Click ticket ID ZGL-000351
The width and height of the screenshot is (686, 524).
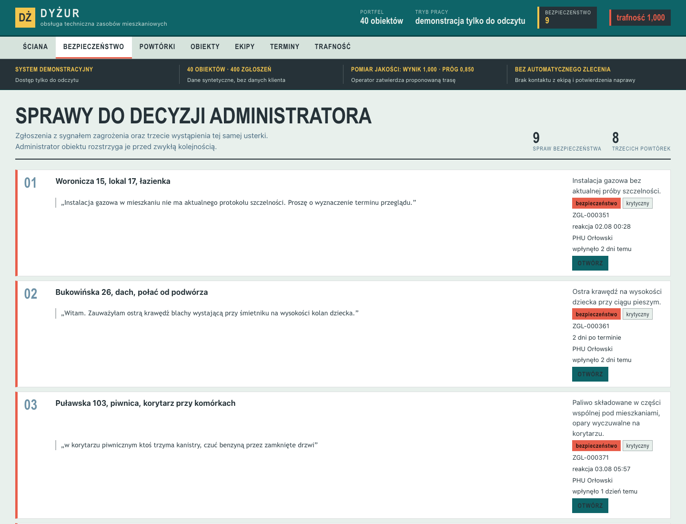point(591,215)
